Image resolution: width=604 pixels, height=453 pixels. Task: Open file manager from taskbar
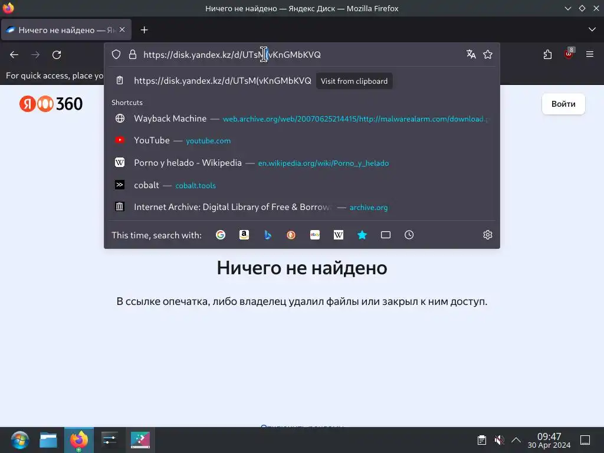pos(48,440)
